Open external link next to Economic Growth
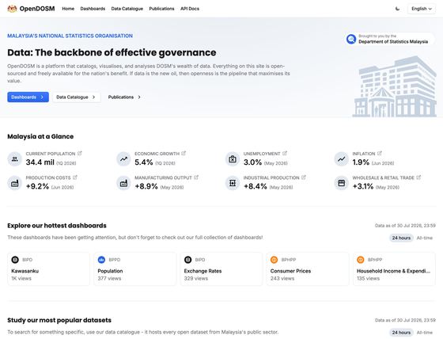443x339 pixels. [184, 154]
